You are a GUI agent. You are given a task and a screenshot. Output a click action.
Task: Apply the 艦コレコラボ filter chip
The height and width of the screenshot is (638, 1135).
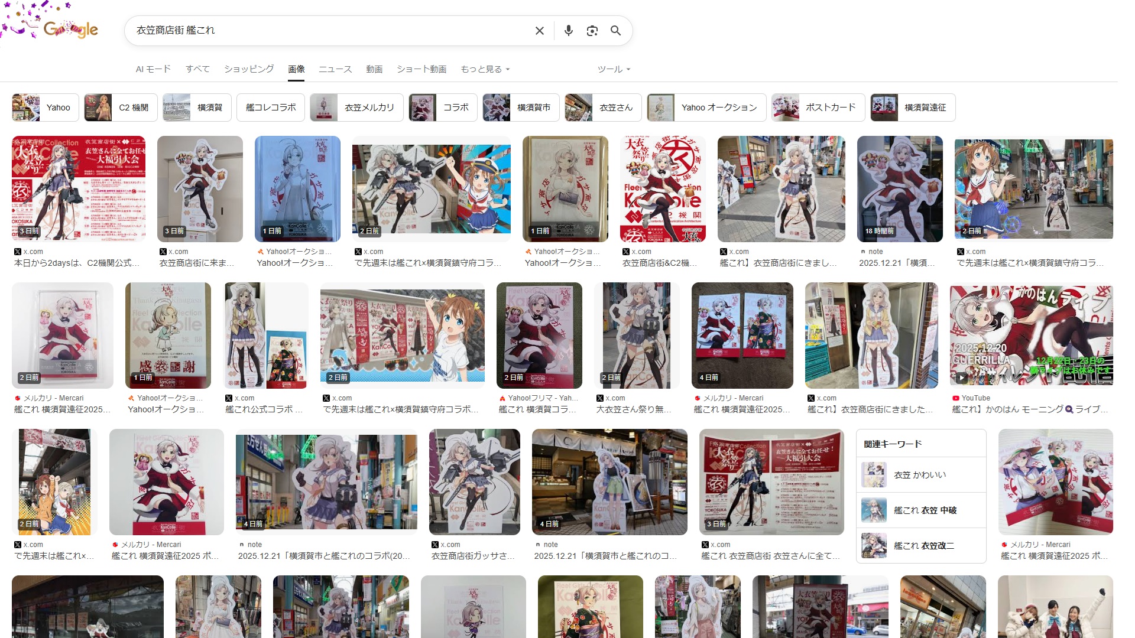[x=271, y=108]
